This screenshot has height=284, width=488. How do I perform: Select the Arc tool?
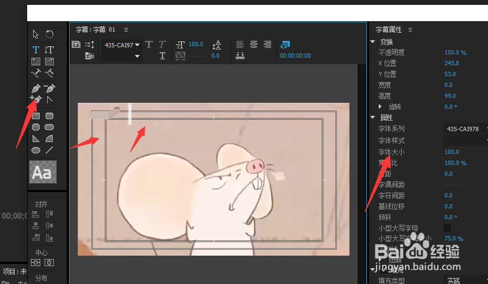point(49,139)
